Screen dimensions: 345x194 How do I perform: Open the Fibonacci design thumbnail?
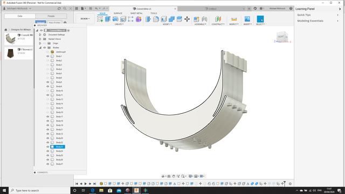point(10,53)
